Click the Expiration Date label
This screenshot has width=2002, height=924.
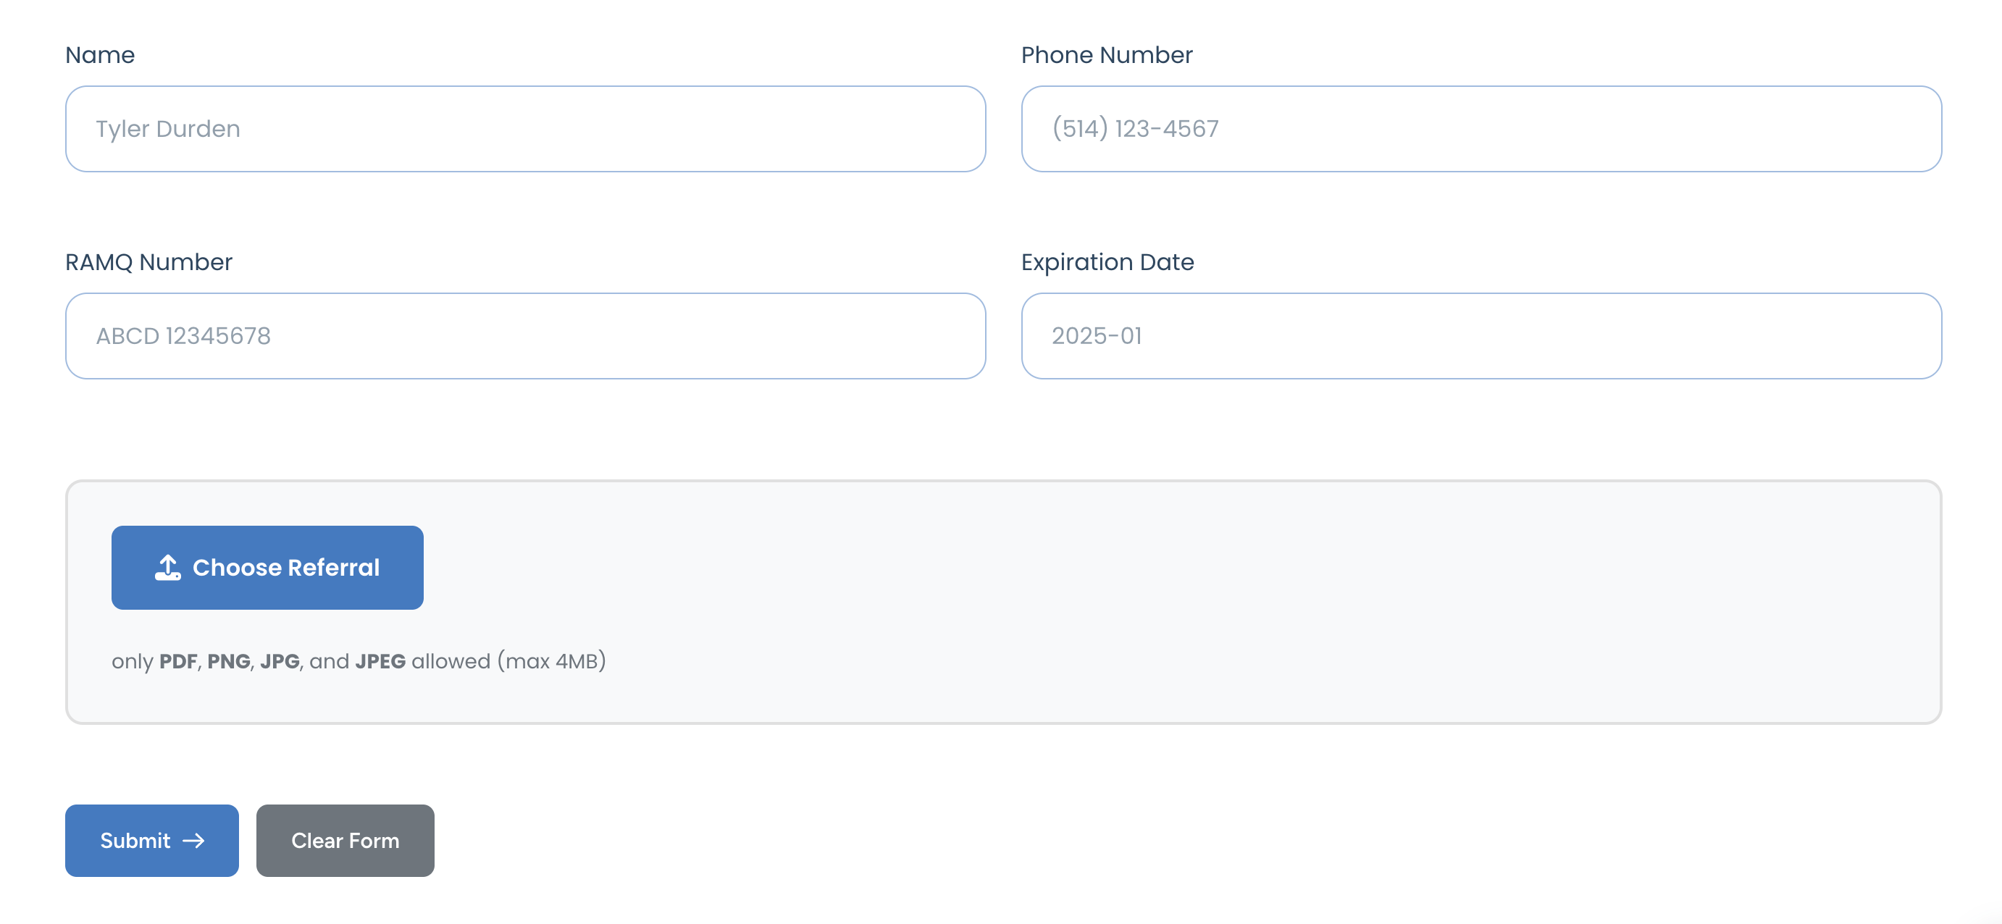pyautogui.click(x=1108, y=262)
